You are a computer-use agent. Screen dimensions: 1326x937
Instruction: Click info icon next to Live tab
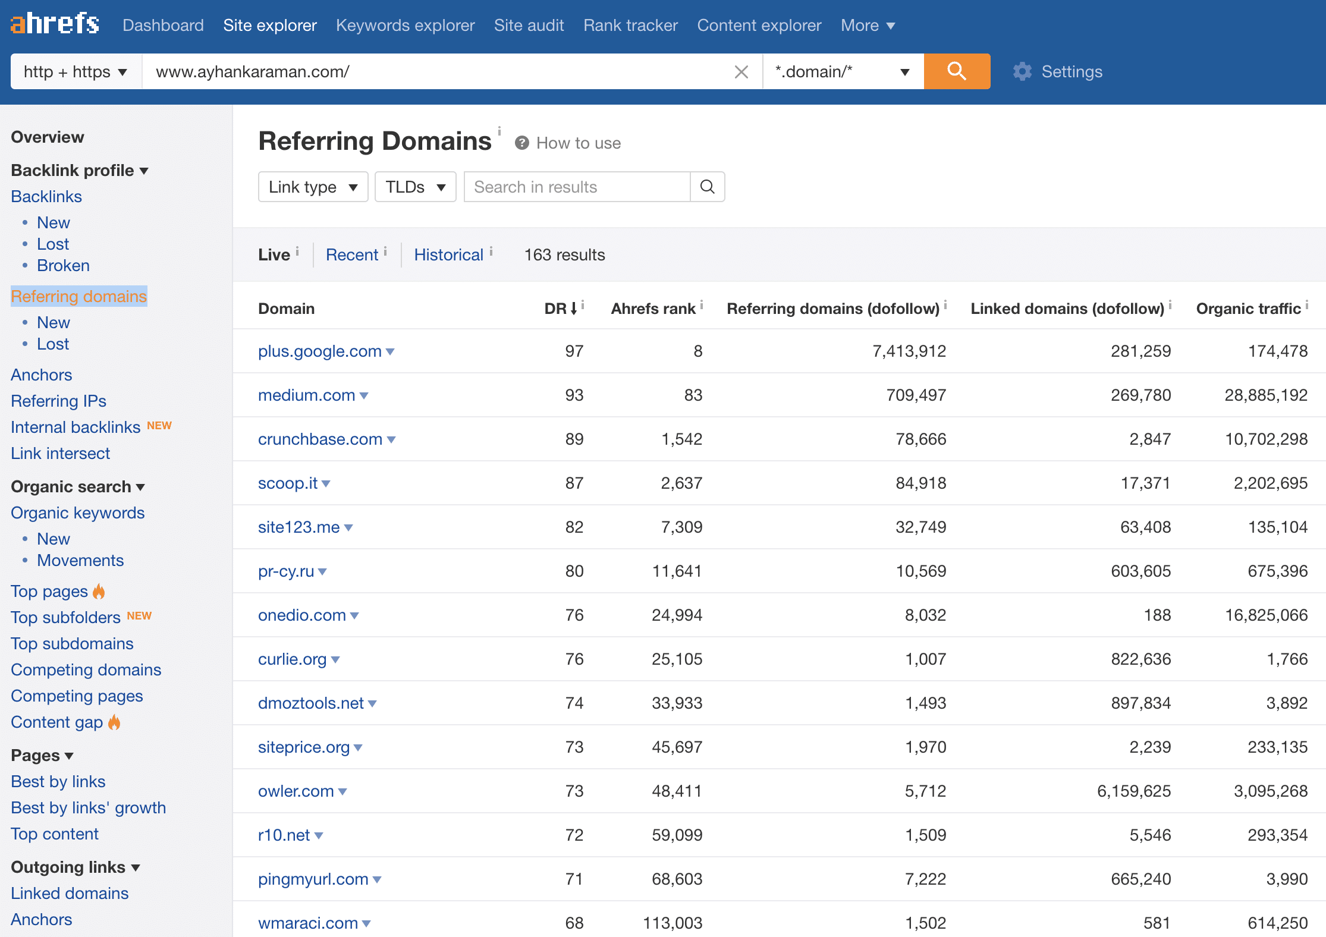297,251
